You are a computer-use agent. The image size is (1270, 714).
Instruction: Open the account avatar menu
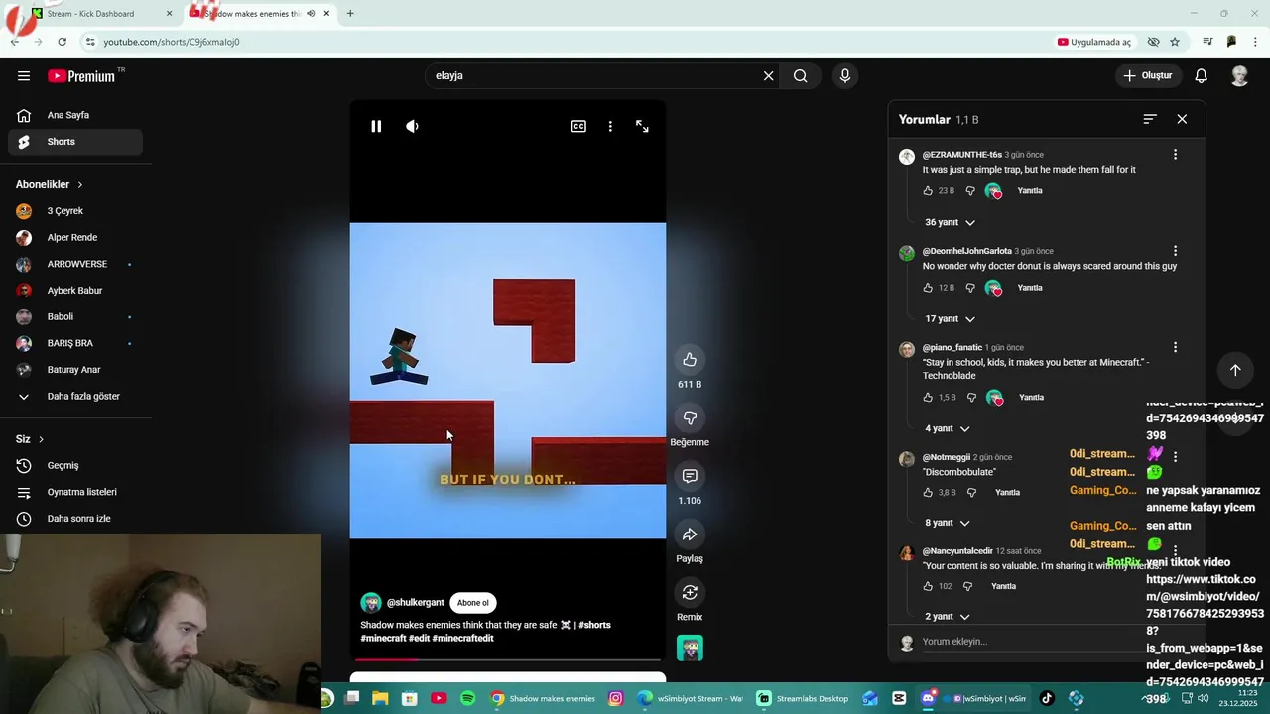click(1239, 76)
